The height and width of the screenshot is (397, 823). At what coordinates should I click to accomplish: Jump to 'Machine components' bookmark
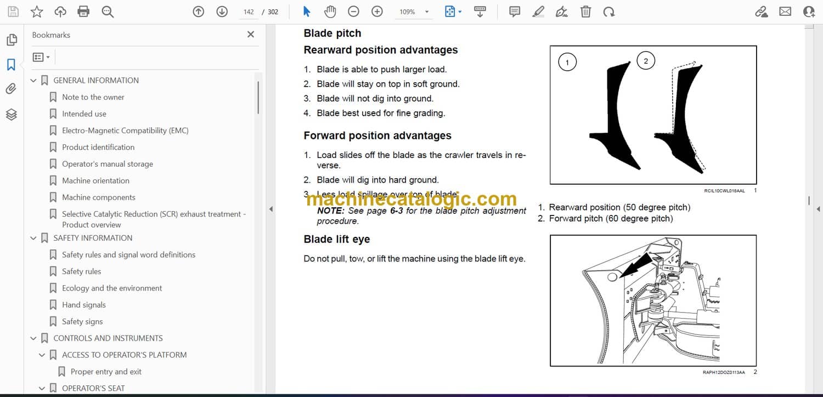[x=99, y=197]
